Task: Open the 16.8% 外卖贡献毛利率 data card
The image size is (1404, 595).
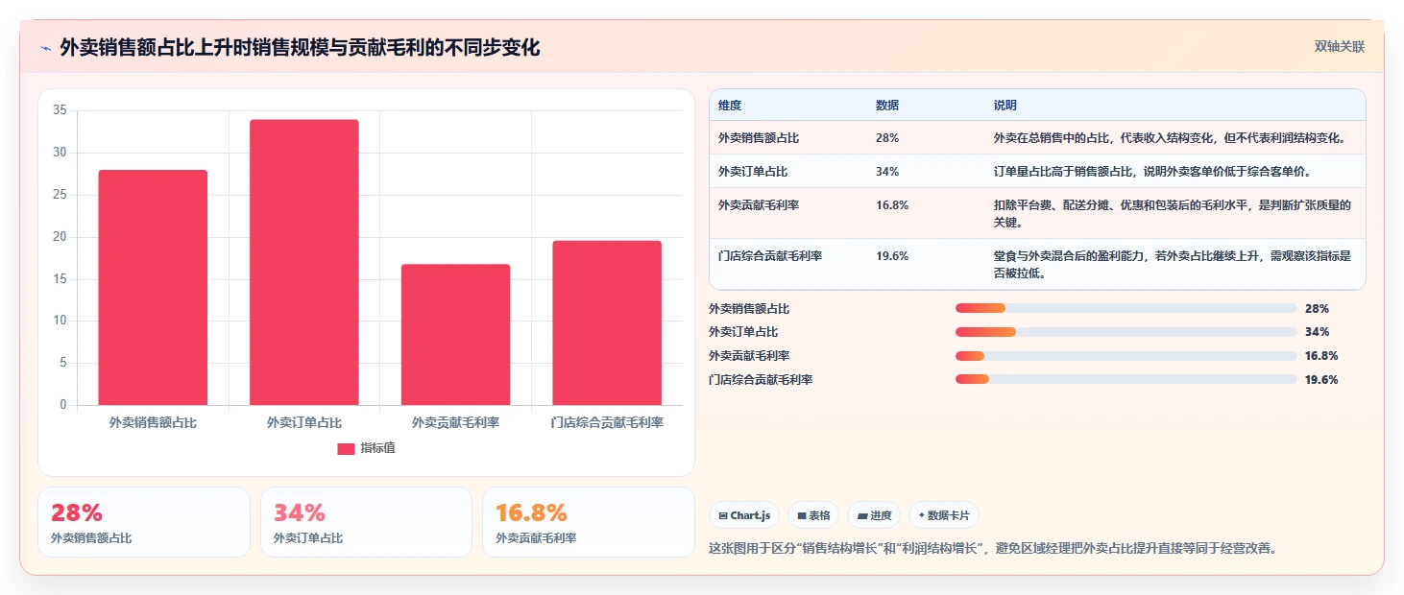Action: (x=588, y=522)
